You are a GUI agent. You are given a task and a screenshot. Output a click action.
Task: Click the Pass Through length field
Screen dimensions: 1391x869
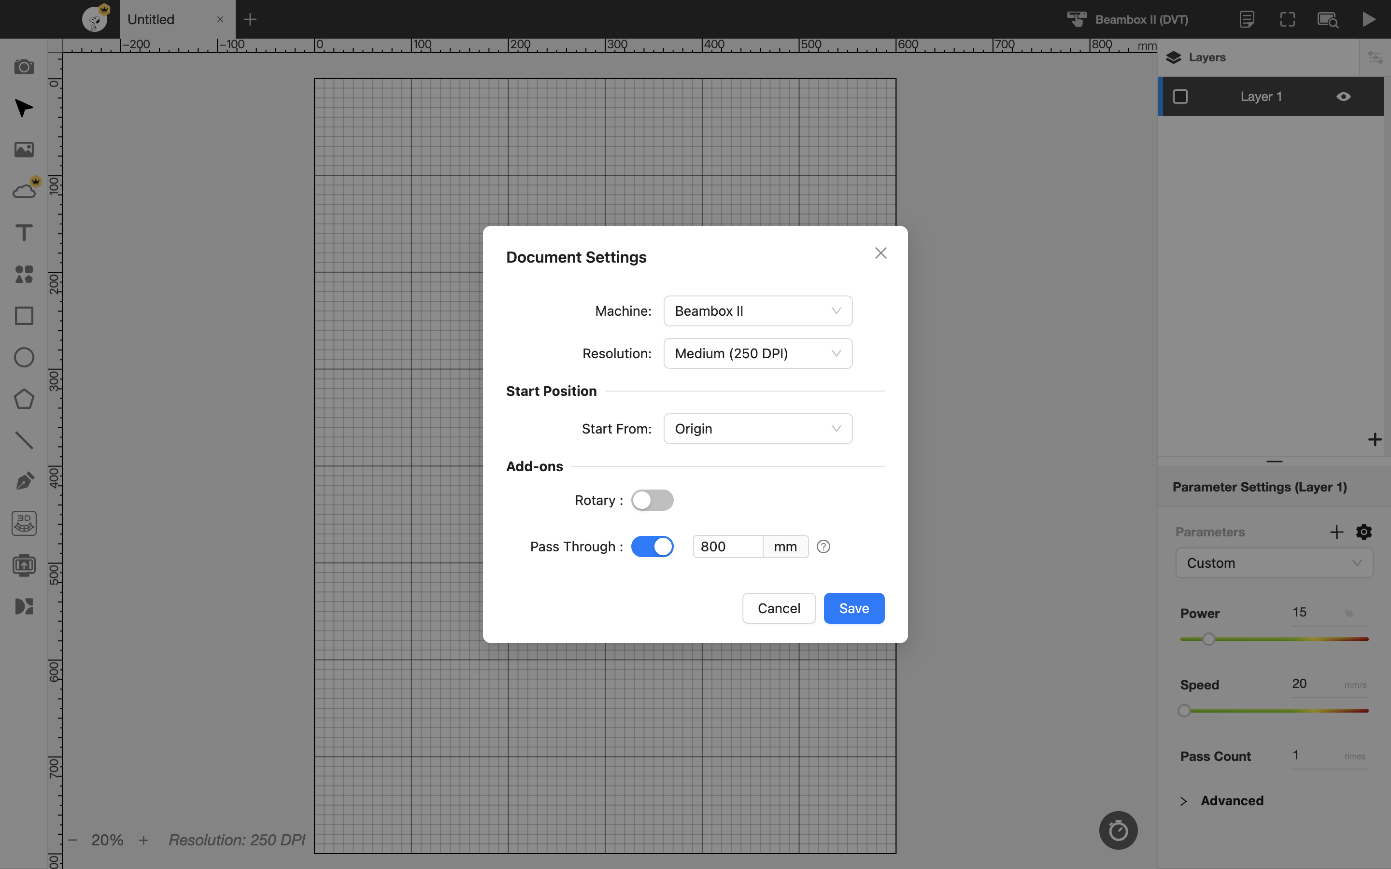coord(728,547)
